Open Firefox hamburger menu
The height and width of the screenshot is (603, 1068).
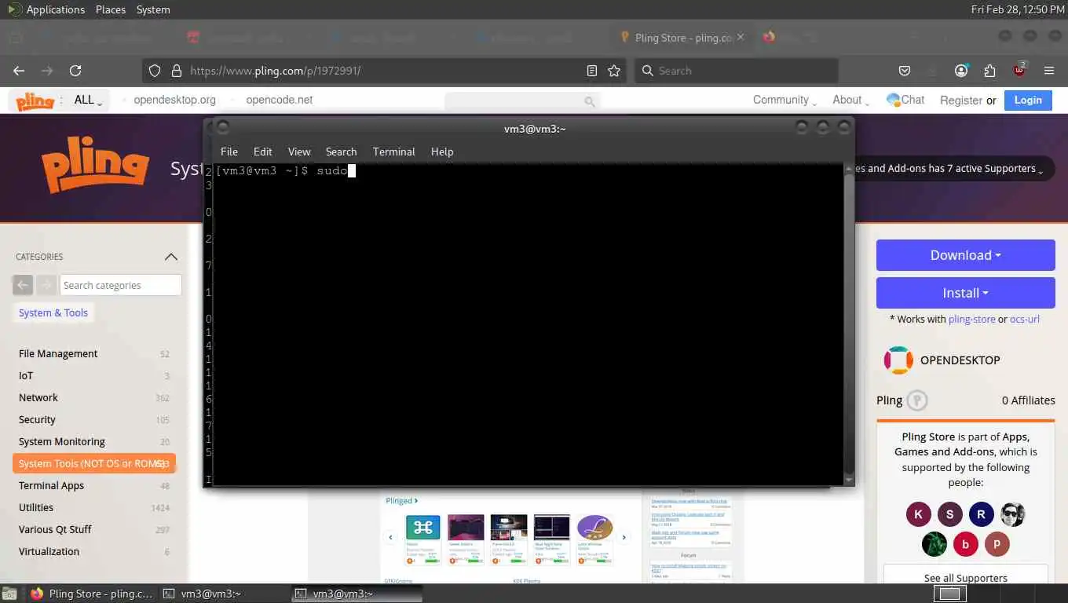pyautogui.click(x=1049, y=71)
